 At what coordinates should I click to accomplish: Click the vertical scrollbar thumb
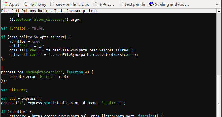(218, 44)
